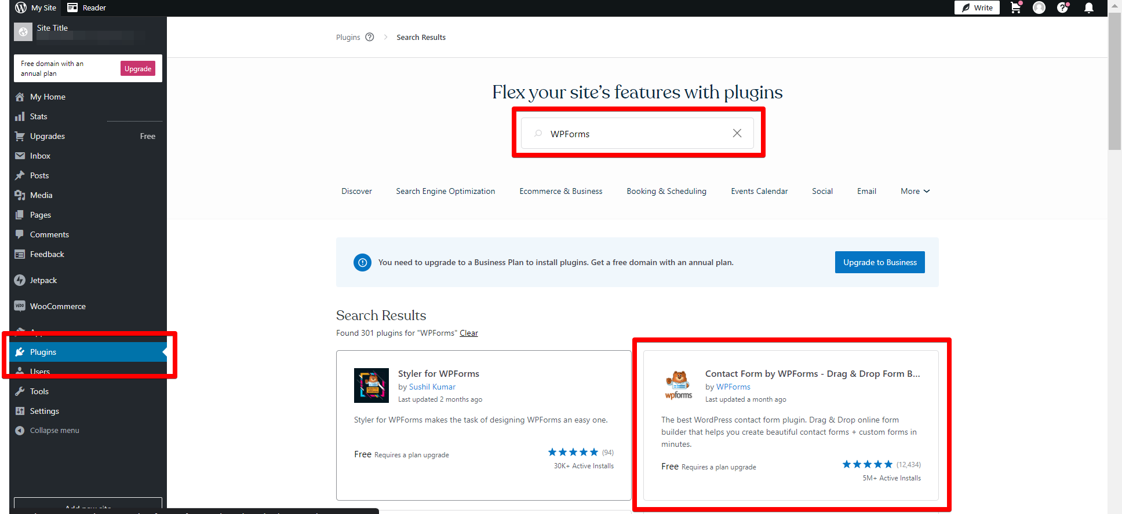Click the "Found 301 plugins" text
The width and height of the screenshot is (1122, 514).
tap(397, 333)
